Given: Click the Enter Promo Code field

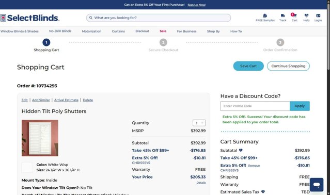Looking at the screenshot, I should point(255,106).
